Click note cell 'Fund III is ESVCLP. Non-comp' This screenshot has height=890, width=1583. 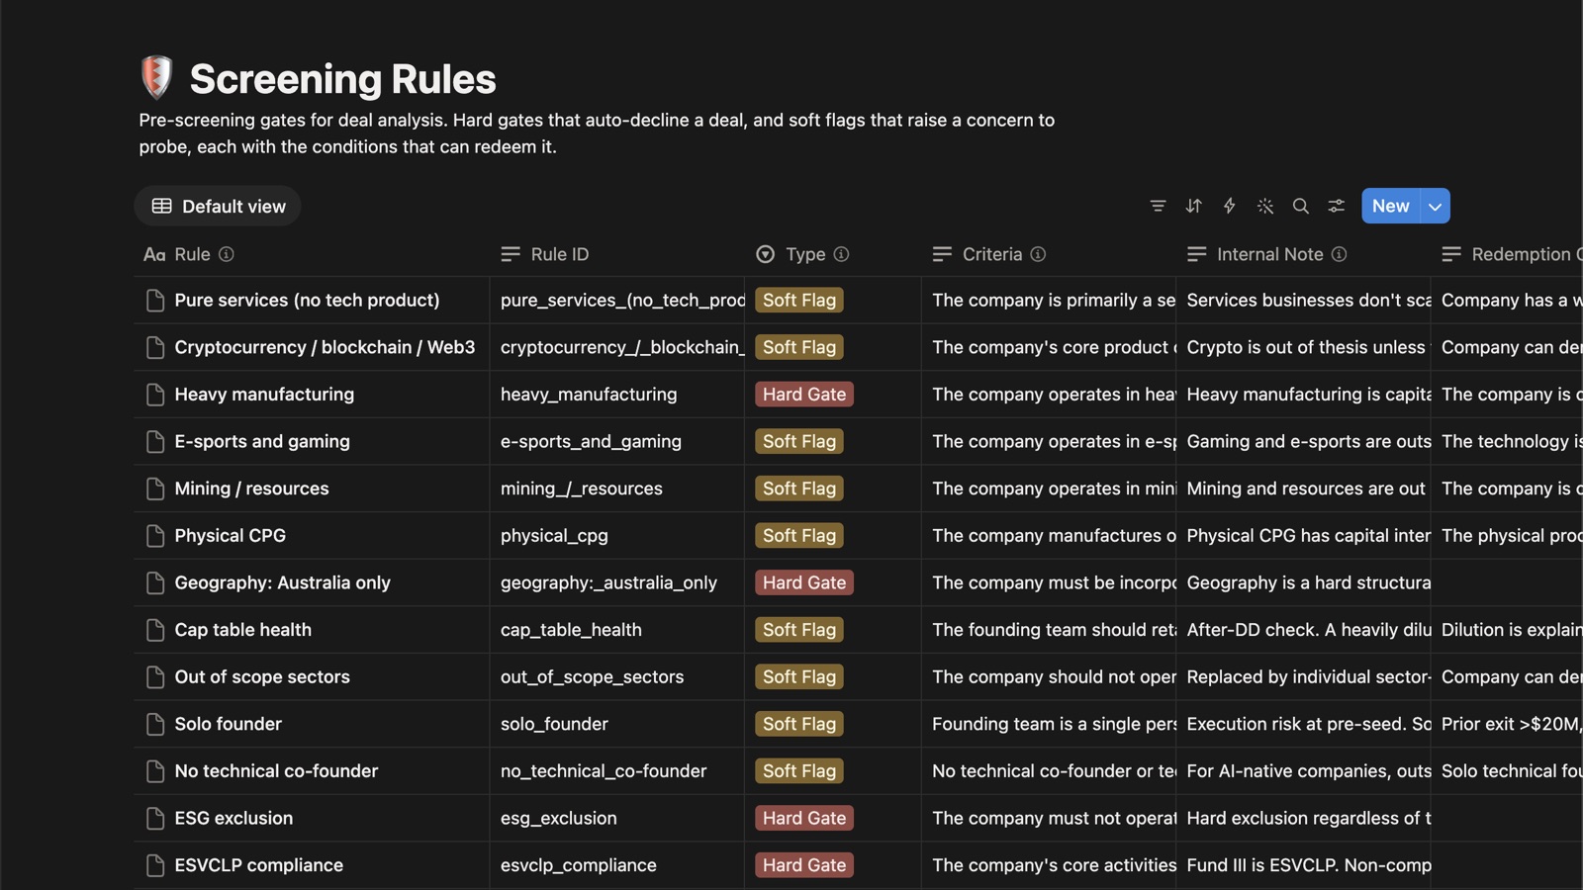coord(1304,865)
